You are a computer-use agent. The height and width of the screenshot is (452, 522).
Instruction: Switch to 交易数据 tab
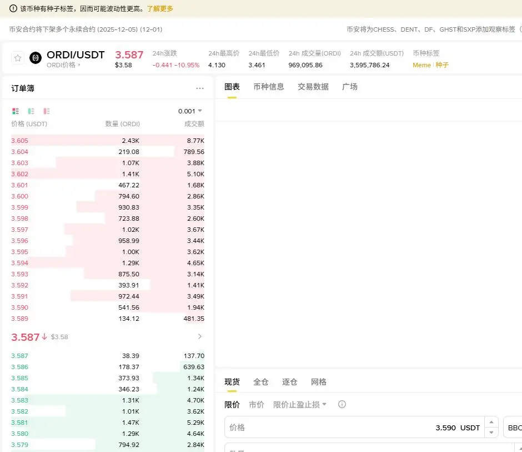[x=313, y=87]
